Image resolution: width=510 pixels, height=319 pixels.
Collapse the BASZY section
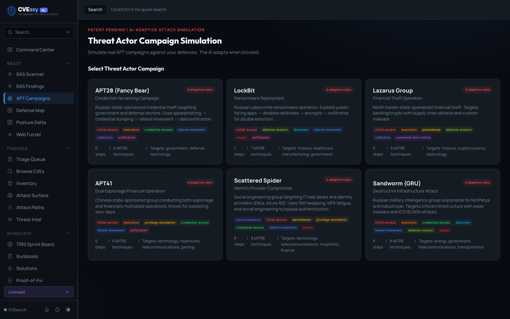[68, 63]
